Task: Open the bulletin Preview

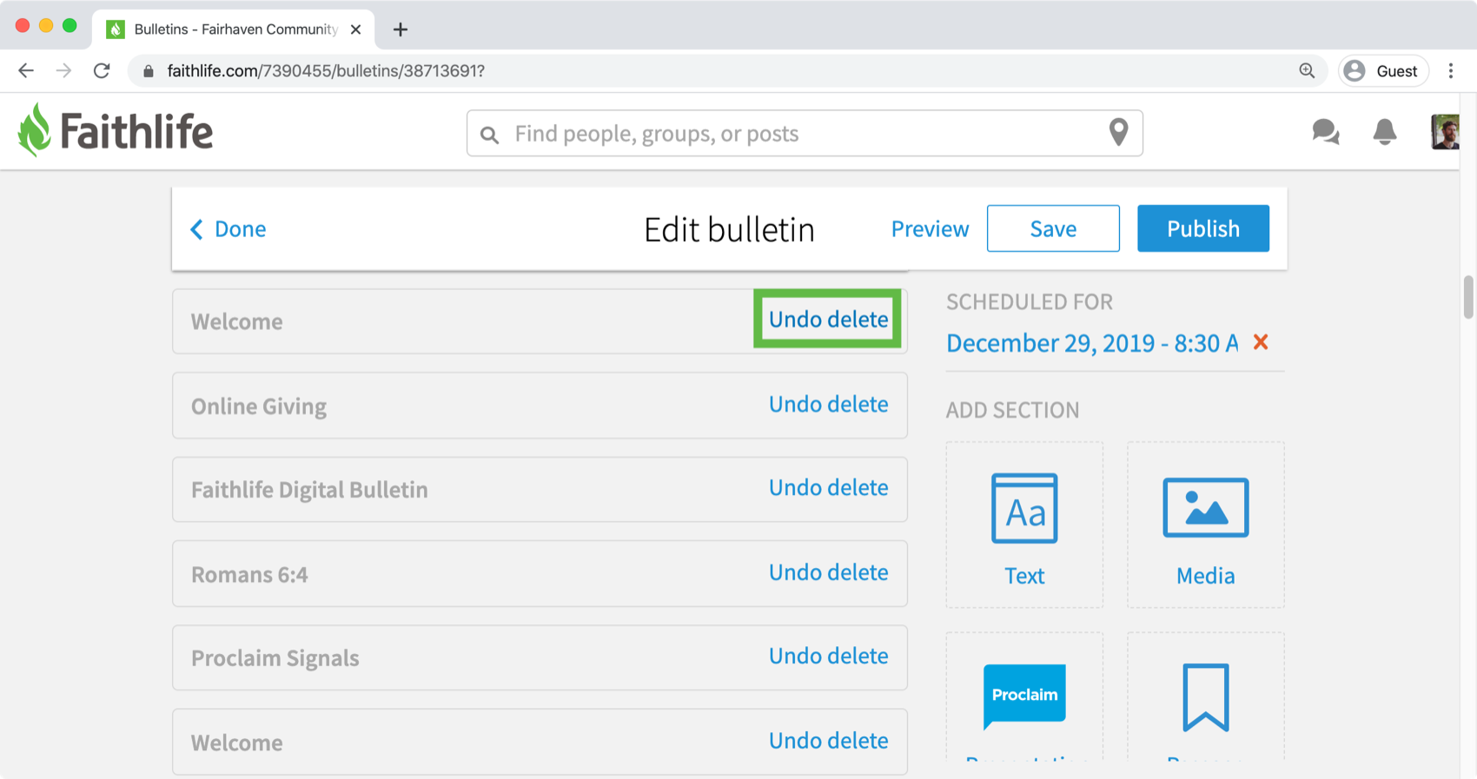Action: click(x=930, y=229)
